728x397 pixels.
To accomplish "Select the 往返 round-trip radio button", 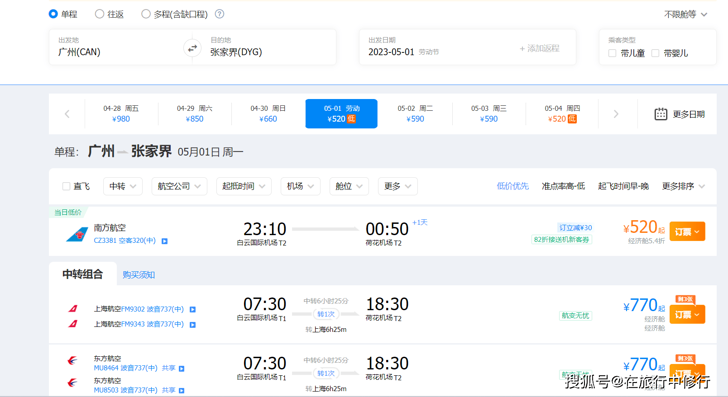I will point(100,14).
